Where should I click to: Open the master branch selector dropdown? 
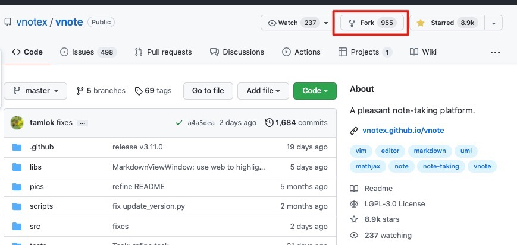(35, 91)
